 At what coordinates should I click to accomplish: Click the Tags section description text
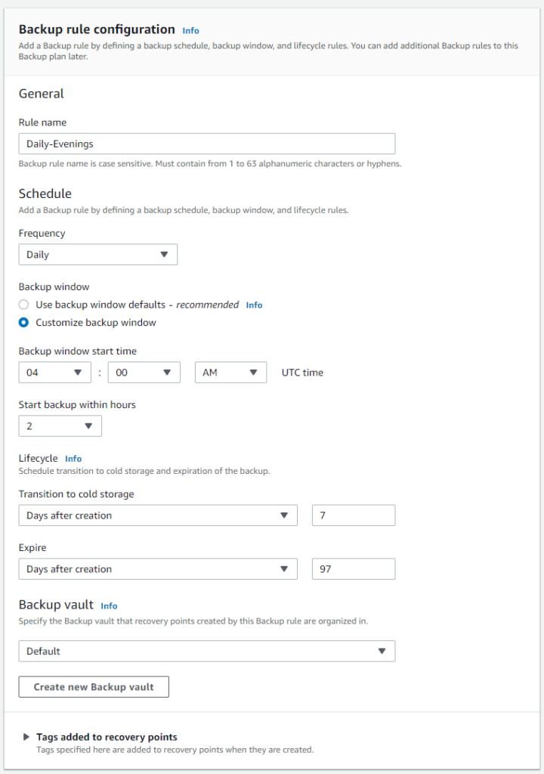175,750
